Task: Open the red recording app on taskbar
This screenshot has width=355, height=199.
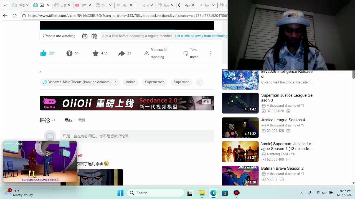Action: [237, 193]
